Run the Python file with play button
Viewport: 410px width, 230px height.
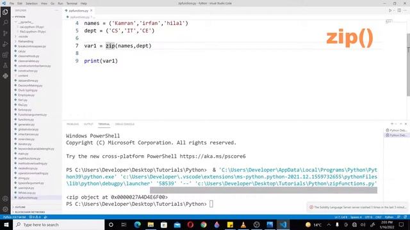[x=390, y=10]
